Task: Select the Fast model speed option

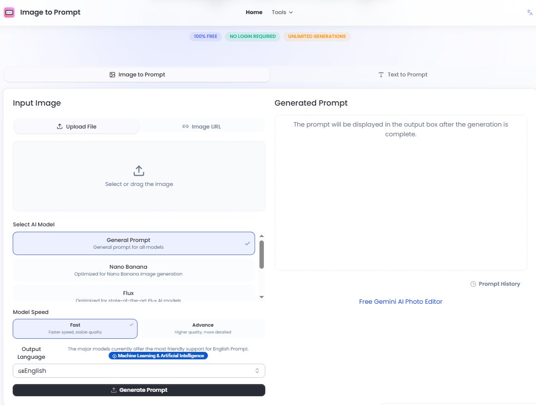Action: (x=75, y=329)
